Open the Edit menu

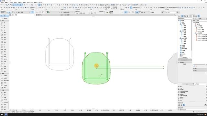(x=6, y=3)
